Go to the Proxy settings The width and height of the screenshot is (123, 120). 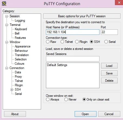(18, 77)
